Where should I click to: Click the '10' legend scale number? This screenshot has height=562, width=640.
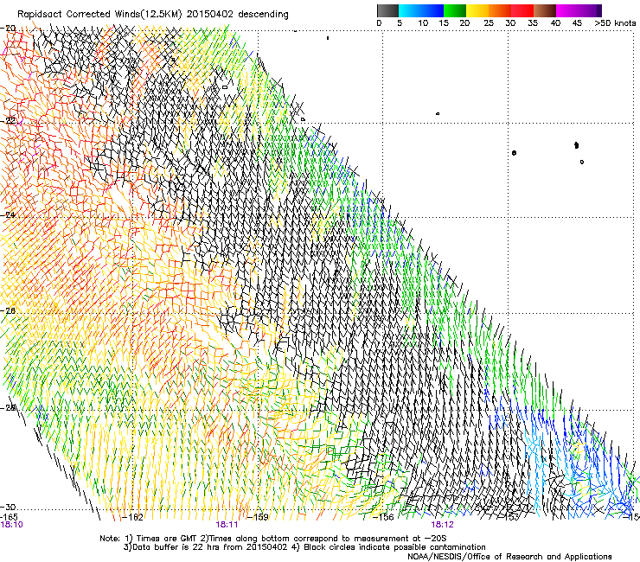[423, 23]
